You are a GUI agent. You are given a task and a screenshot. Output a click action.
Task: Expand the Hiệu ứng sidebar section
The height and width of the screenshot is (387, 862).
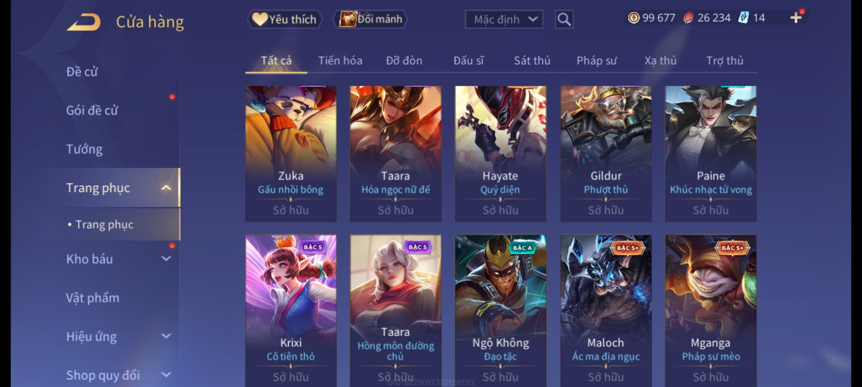(x=166, y=336)
